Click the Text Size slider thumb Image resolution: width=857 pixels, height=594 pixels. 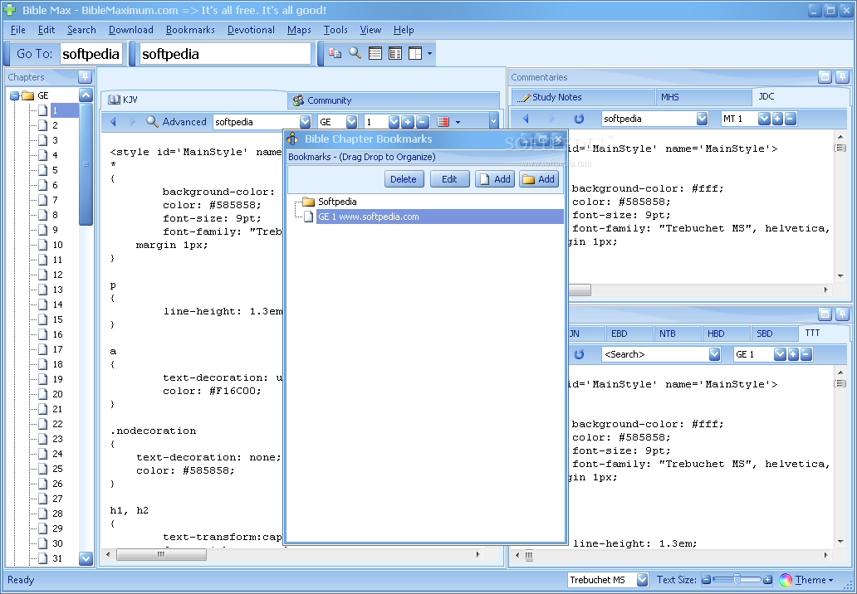[x=737, y=579]
